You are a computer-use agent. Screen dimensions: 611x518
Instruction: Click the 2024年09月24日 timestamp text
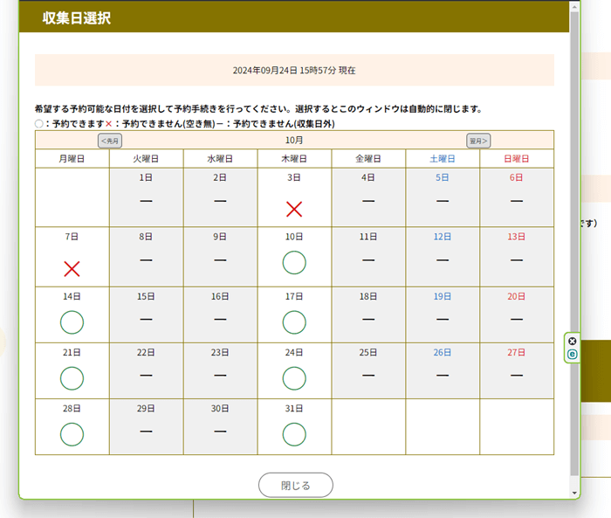coord(294,71)
